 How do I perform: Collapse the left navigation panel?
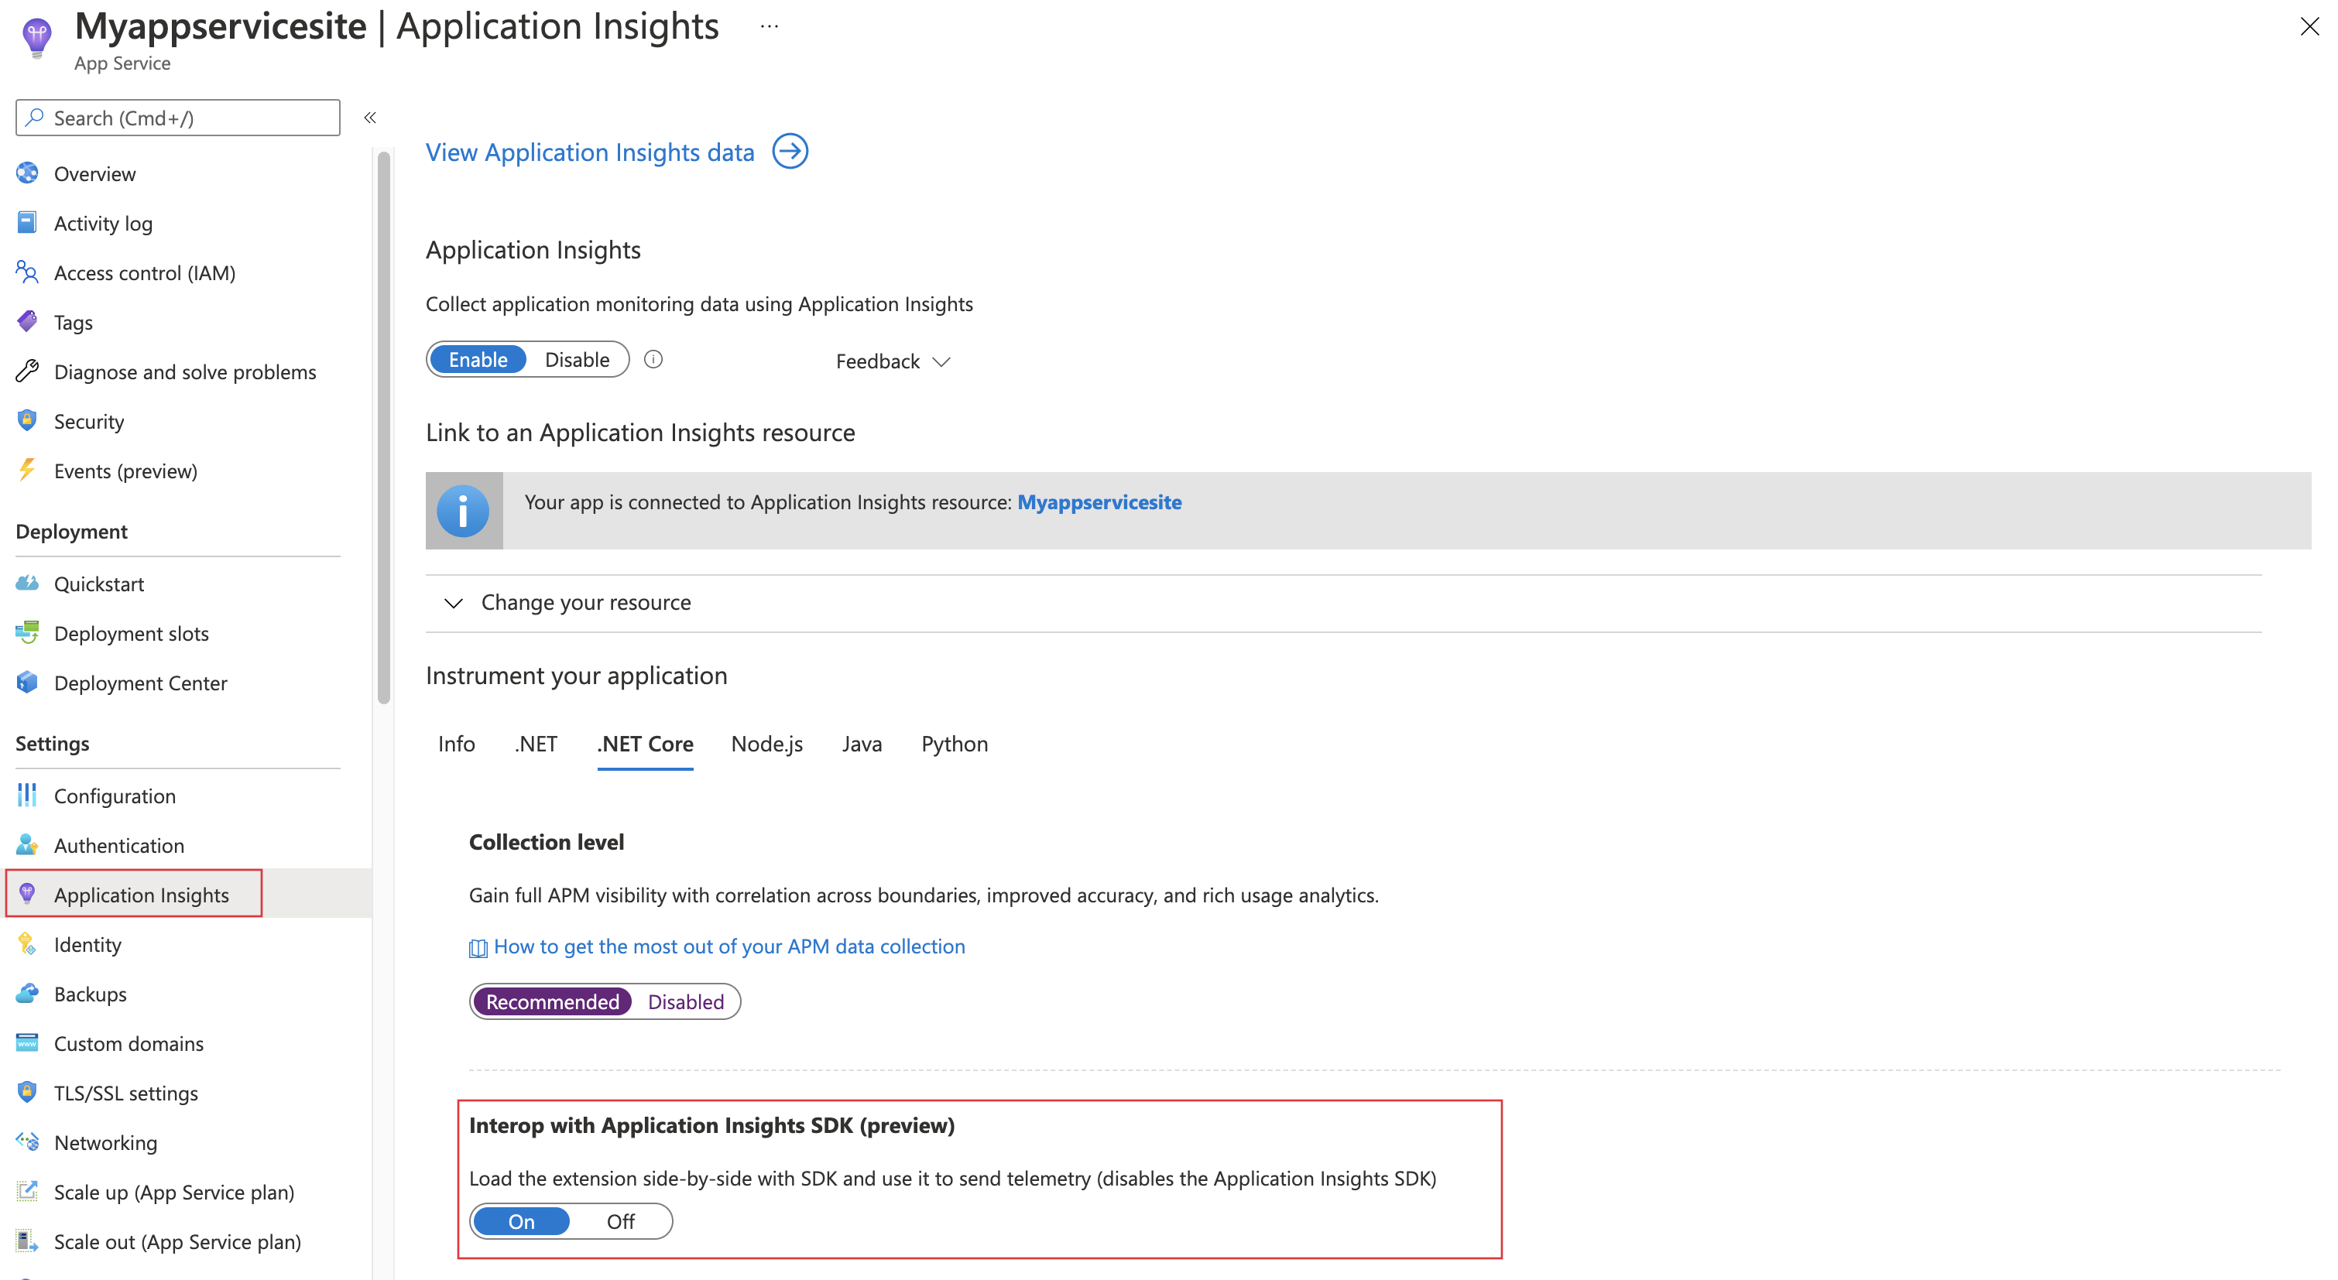(x=371, y=118)
